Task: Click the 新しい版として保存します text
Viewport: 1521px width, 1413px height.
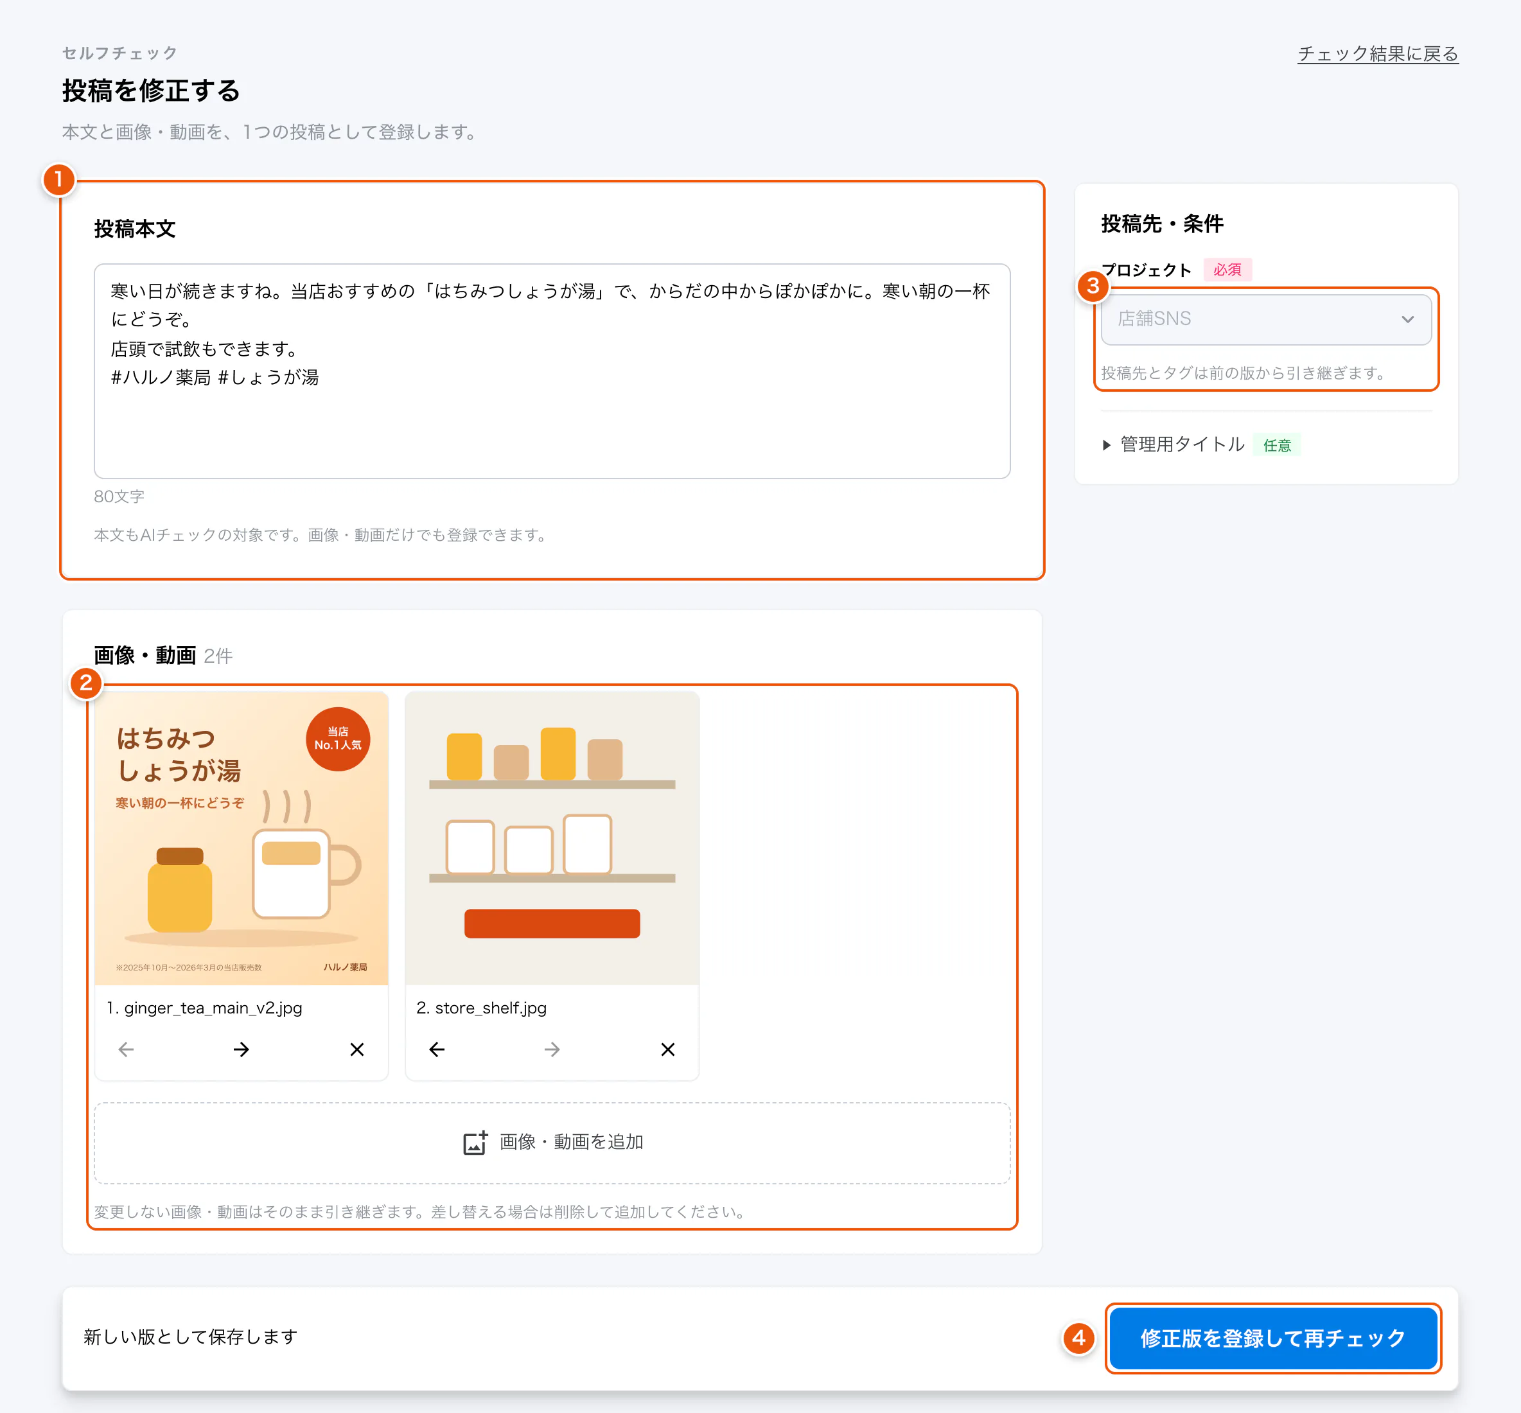Action: [190, 1337]
